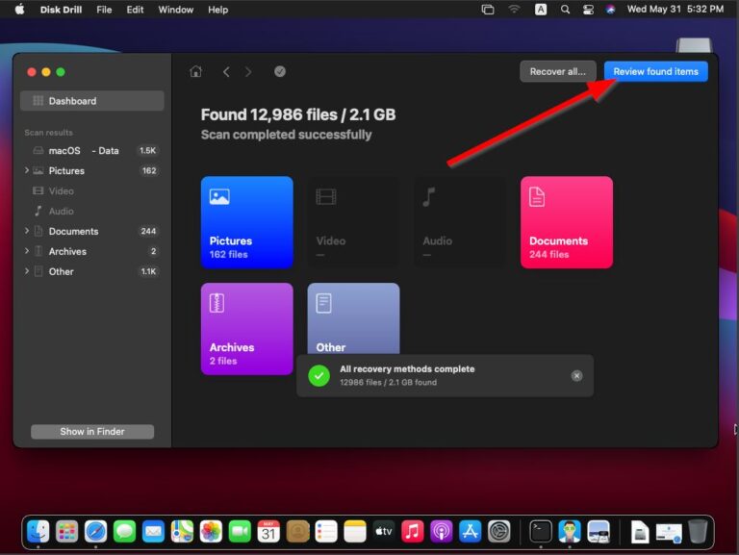
Task: Open FaceTime from the Dock
Action: [240, 532]
